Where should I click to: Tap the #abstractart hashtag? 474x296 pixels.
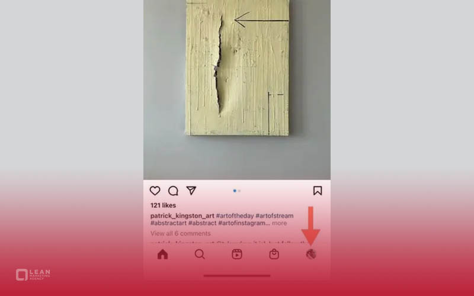[168, 223]
